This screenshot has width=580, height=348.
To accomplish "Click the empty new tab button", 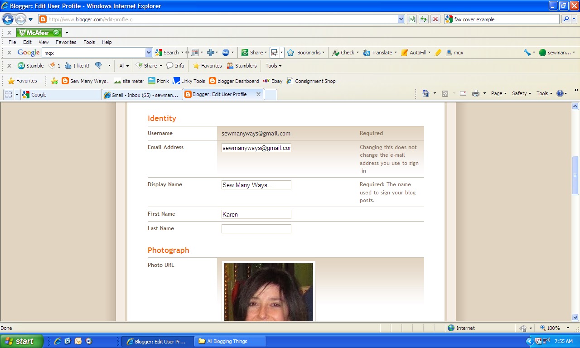I will pyautogui.click(x=270, y=95).
